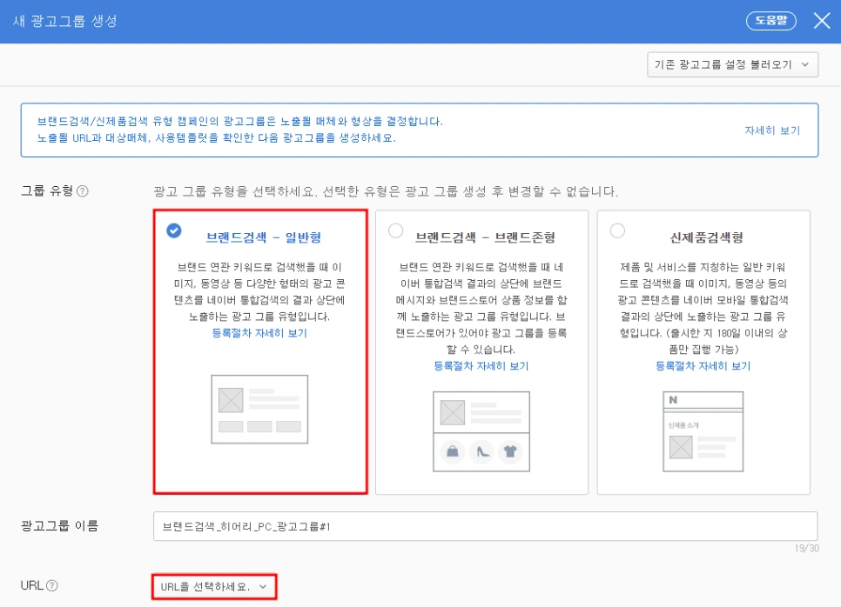This screenshot has width=841, height=607.
Task: Click the 일반형 layout preview thumbnail
Action: 259,410
